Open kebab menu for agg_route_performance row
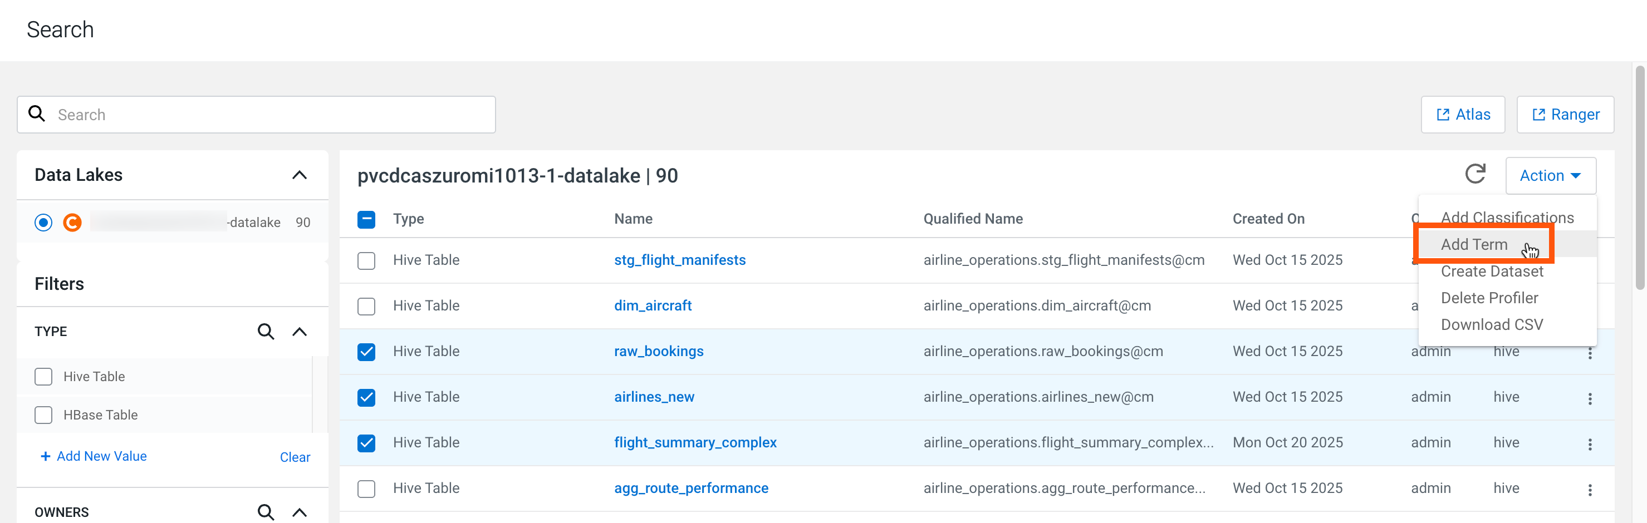Viewport: 1647px width, 523px height. pos(1590,490)
